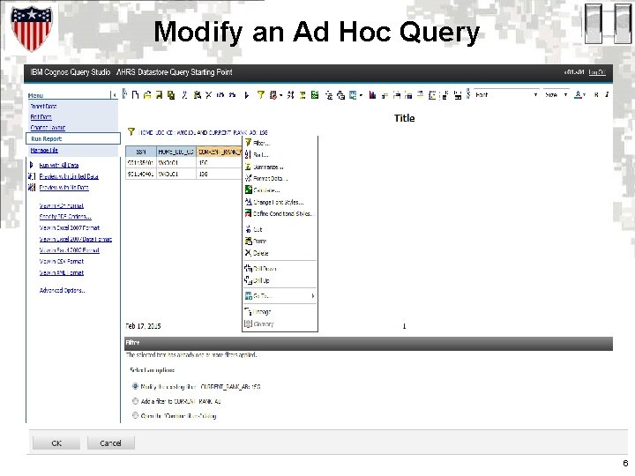Click the Drill Up toolbar icon
Screen dimensions: 635x476
click(x=341, y=95)
